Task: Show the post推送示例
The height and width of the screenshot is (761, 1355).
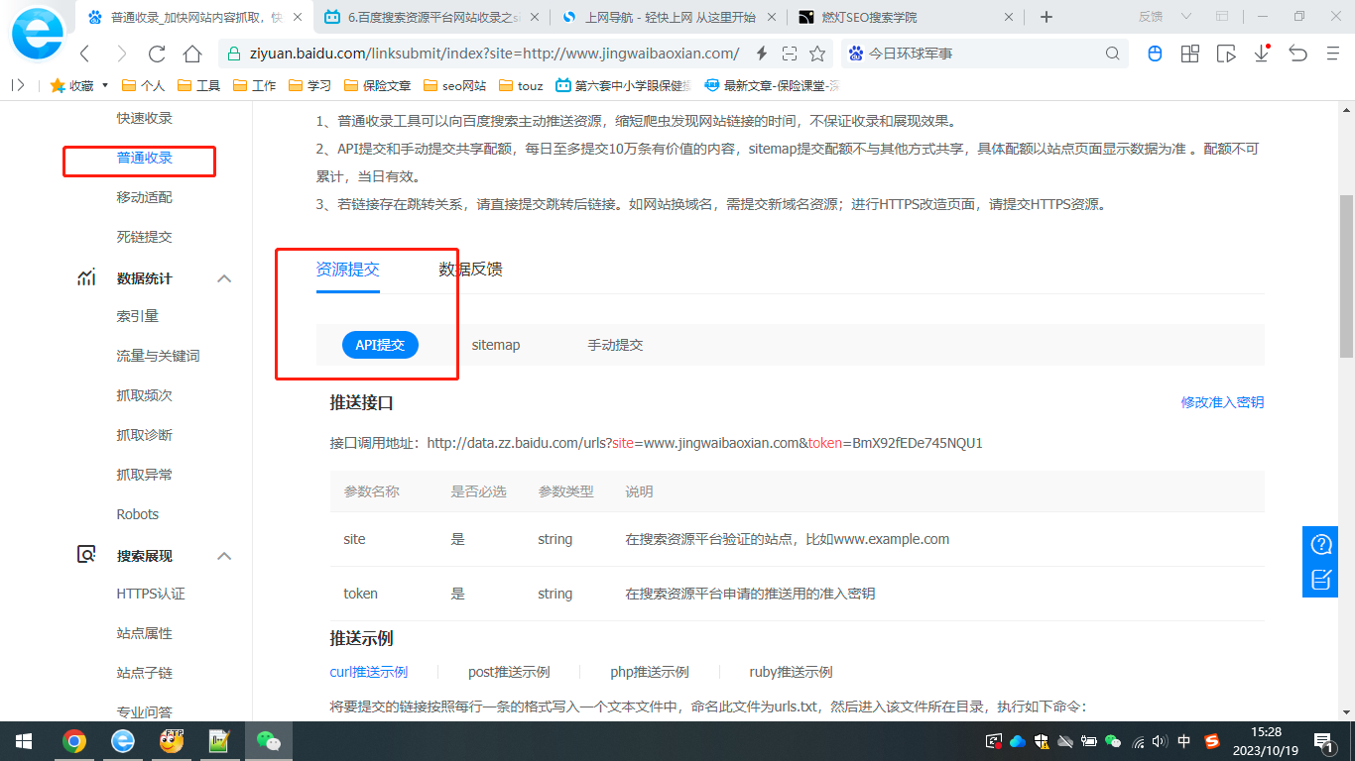Action: 509,672
